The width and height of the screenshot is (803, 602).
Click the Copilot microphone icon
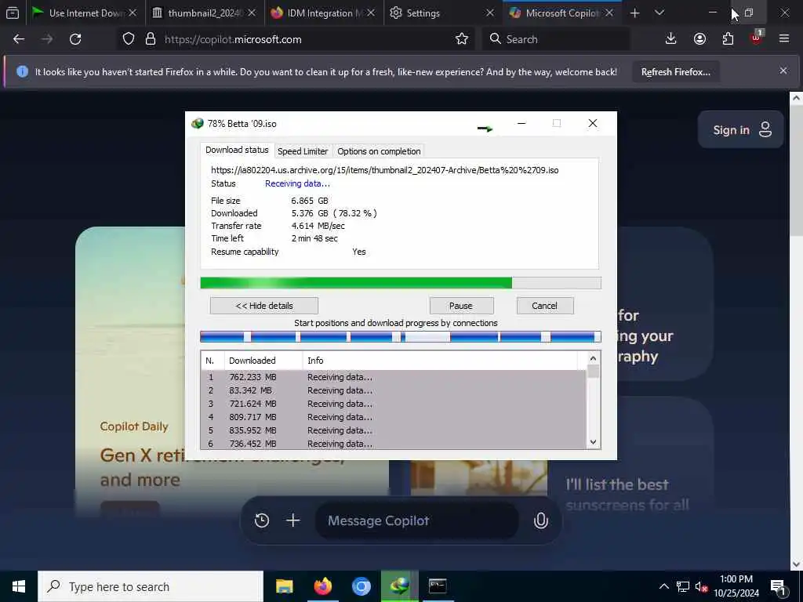541,520
